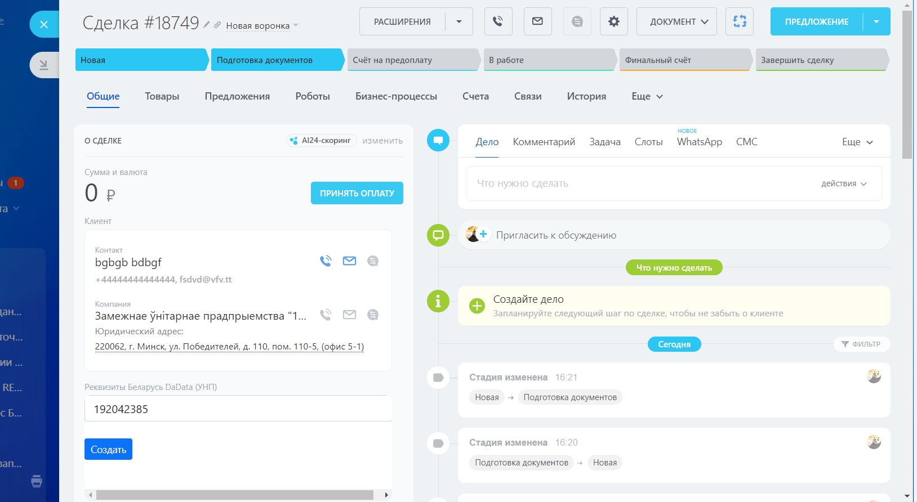The image size is (917, 502).
Task: Open the Новая воронка pipeline selector
Action: (x=262, y=26)
